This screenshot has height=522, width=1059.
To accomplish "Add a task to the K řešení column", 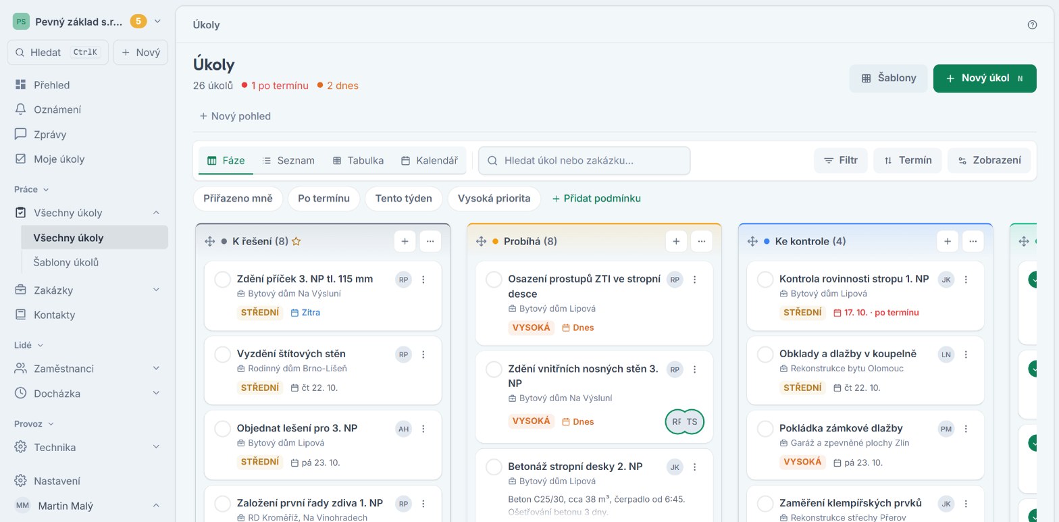I will point(405,241).
